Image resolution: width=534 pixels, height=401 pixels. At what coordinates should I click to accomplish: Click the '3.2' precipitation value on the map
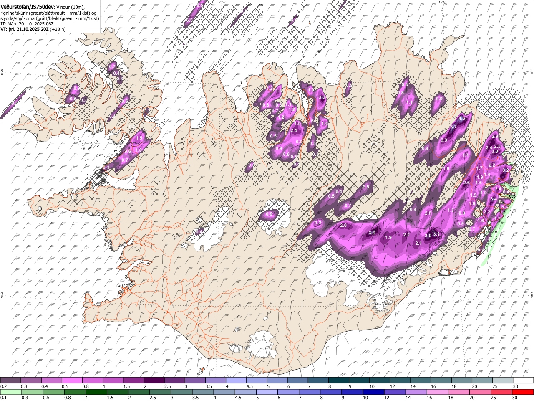[506, 170]
